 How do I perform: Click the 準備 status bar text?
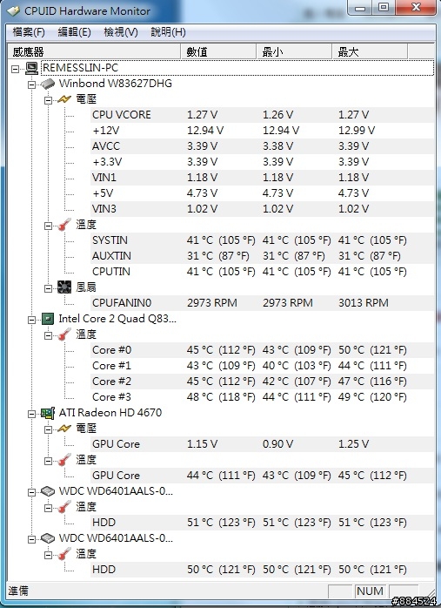click(x=17, y=591)
